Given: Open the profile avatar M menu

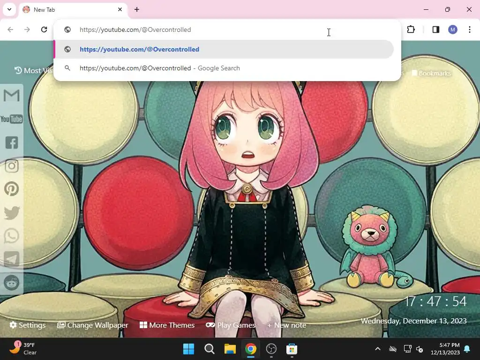Looking at the screenshot, I should click(x=453, y=30).
